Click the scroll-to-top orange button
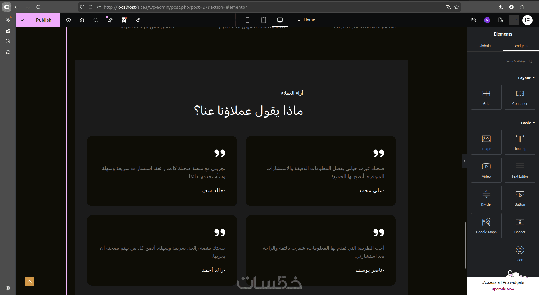 (x=29, y=282)
